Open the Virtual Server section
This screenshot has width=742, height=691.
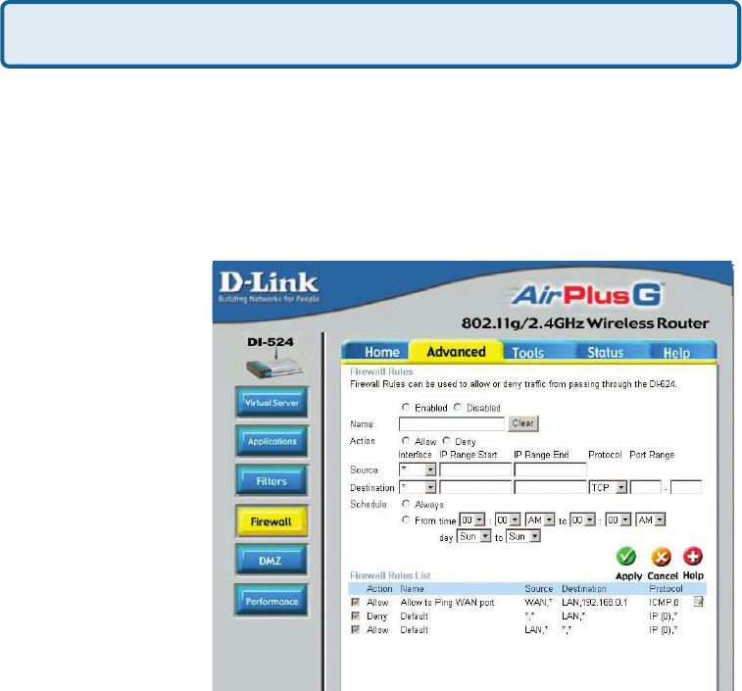272,402
